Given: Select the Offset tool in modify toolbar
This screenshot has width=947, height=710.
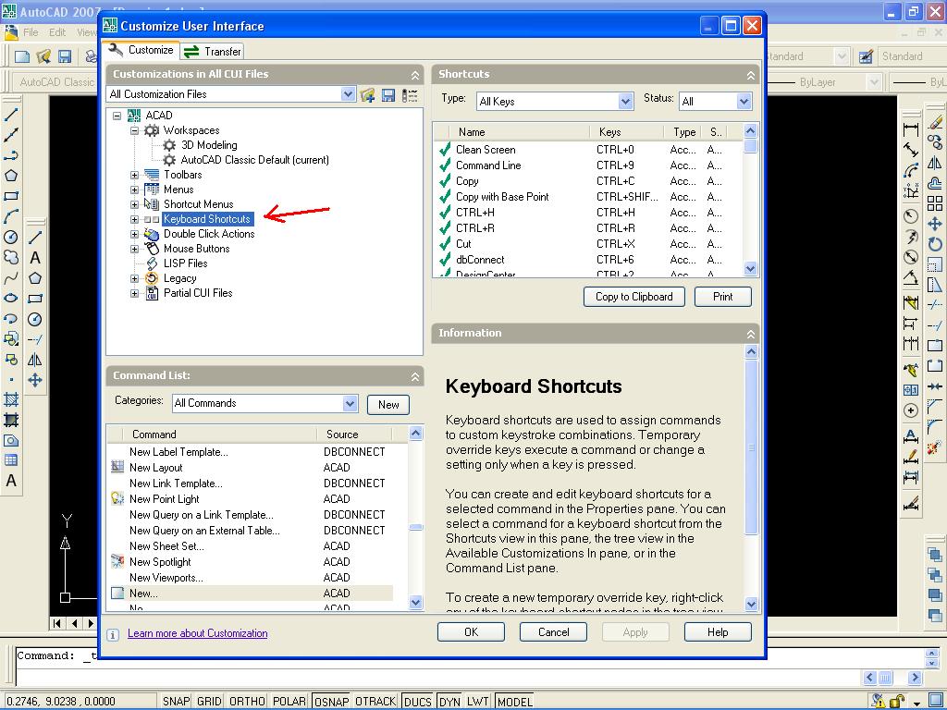Looking at the screenshot, I should click(x=936, y=183).
